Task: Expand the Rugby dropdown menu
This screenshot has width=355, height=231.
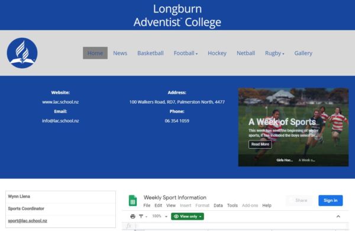Action: click(275, 53)
